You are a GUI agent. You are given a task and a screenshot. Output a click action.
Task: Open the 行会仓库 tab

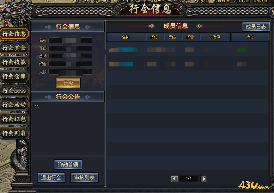point(15,76)
